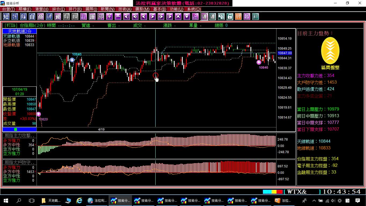Step back with the single left arrow icon
This screenshot has width=366, height=206.
pos(144,17)
